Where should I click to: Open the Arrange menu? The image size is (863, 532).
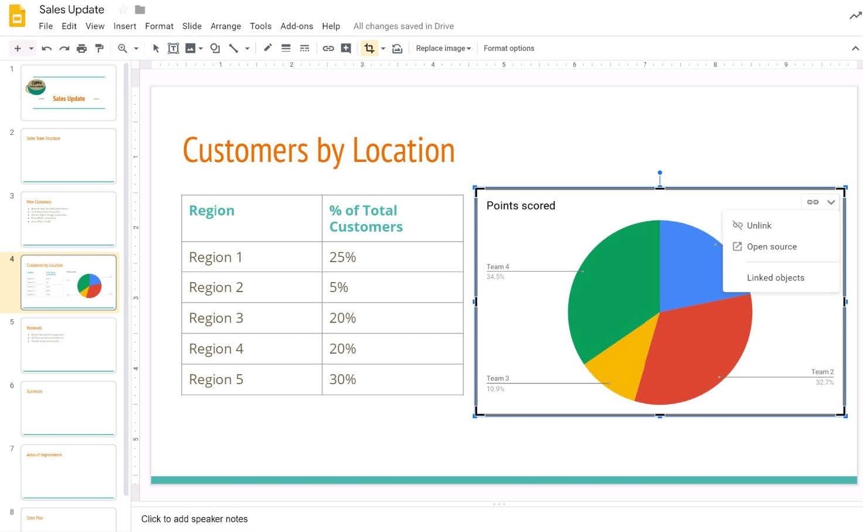[226, 26]
